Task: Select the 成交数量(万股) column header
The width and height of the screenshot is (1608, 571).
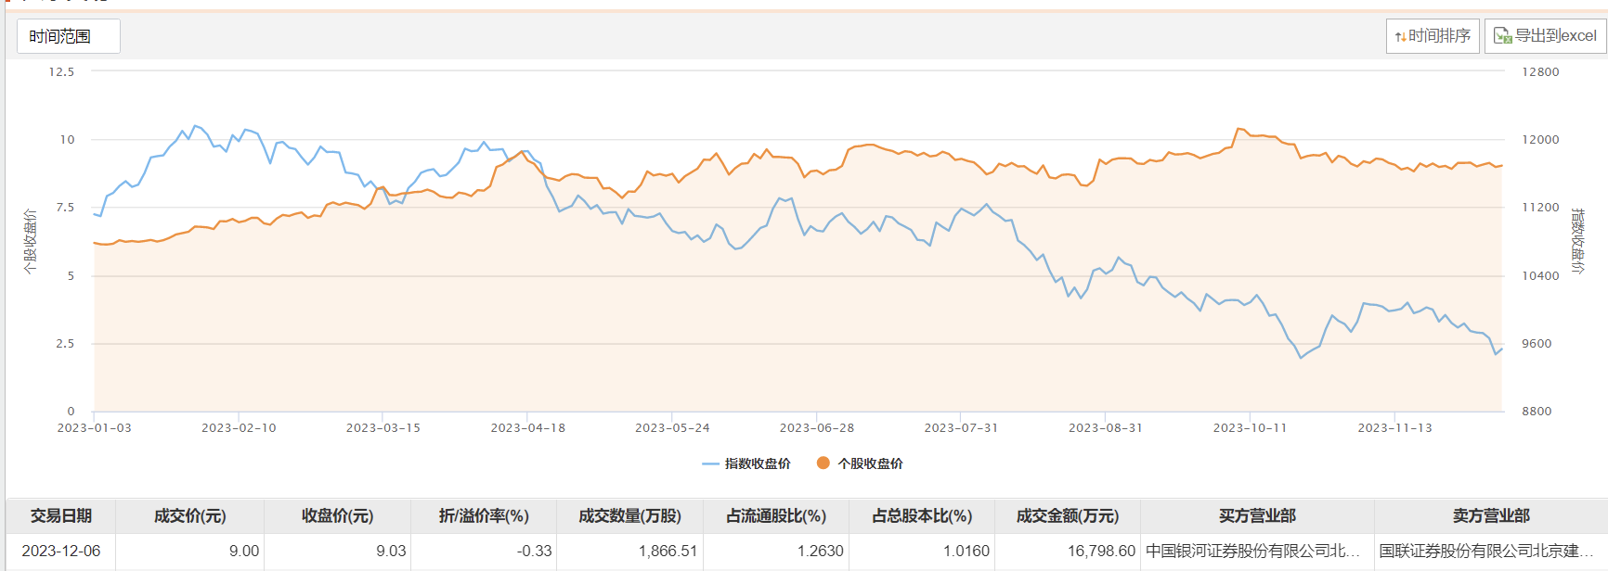Action: 629,516
